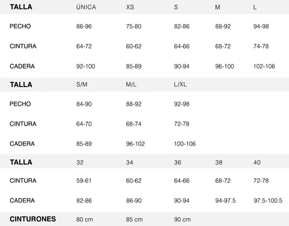Select the ÚNICA size column header
The width and height of the screenshot is (289, 226).
click(86, 7)
